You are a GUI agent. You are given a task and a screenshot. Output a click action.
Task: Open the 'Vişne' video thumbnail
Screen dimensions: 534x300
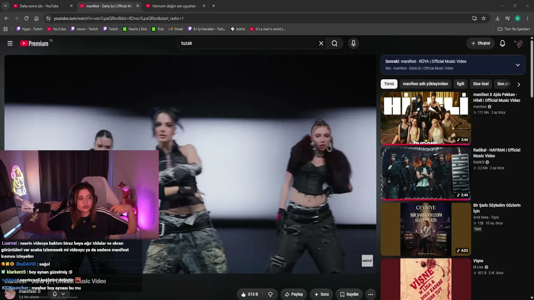426,279
